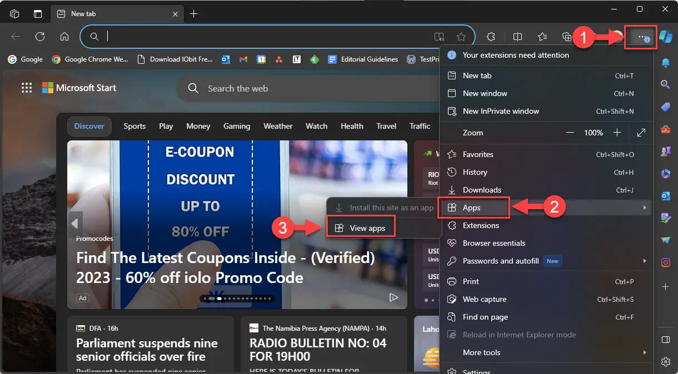Expand Passwords and autofill submenu
This screenshot has width=678, height=374.
[x=546, y=261]
